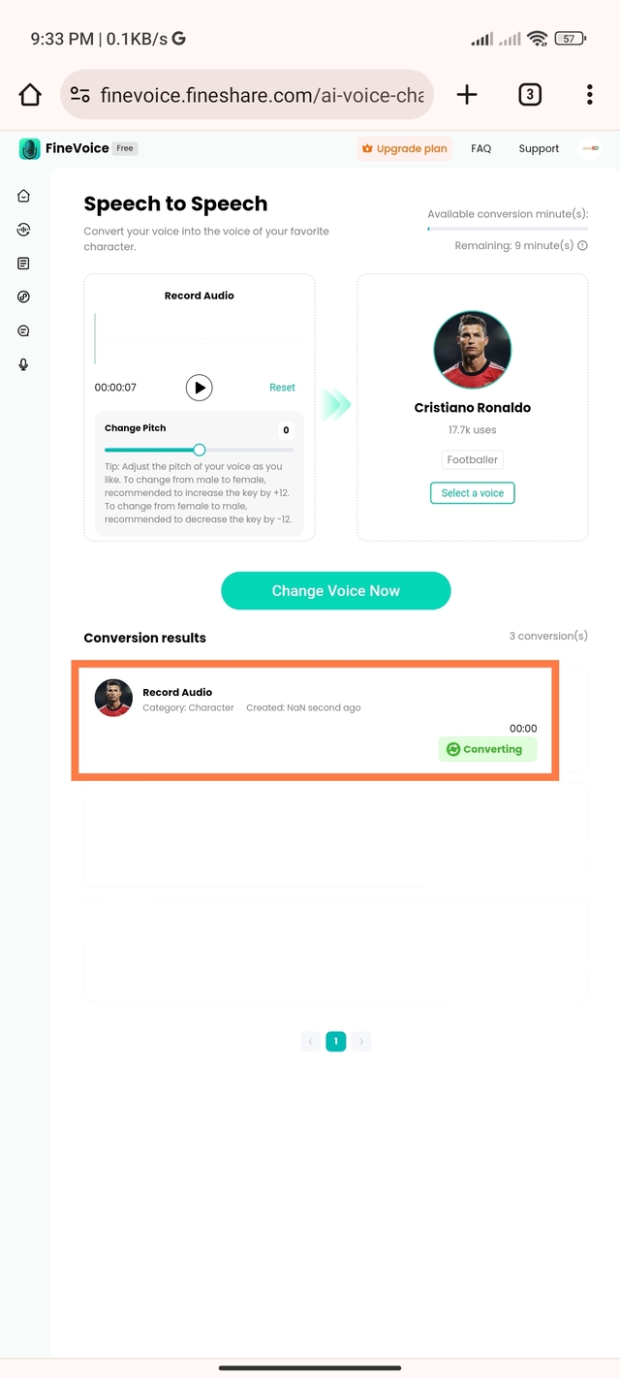Open the Support menu item
The width and height of the screenshot is (620, 1378).
539,149
